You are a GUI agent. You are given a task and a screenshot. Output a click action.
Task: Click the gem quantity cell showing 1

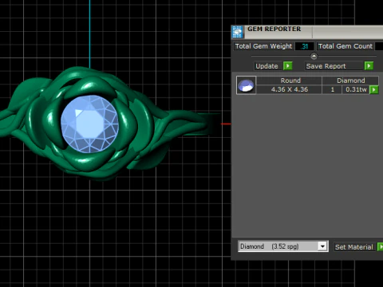coord(332,89)
